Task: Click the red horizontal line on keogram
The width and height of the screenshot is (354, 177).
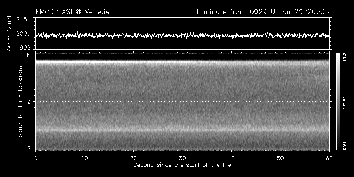Action: (x=183, y=111)
